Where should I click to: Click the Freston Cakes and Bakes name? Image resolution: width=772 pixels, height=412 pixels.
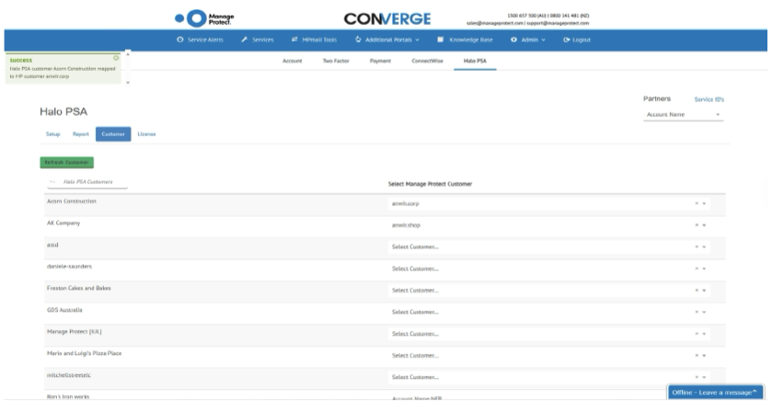point(79,288)
